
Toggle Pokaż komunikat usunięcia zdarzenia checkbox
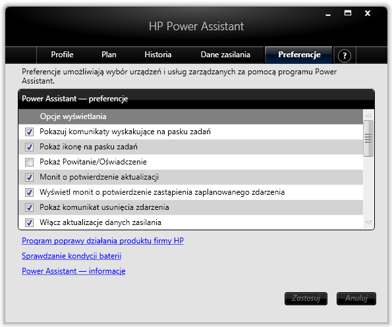[29, 207]
